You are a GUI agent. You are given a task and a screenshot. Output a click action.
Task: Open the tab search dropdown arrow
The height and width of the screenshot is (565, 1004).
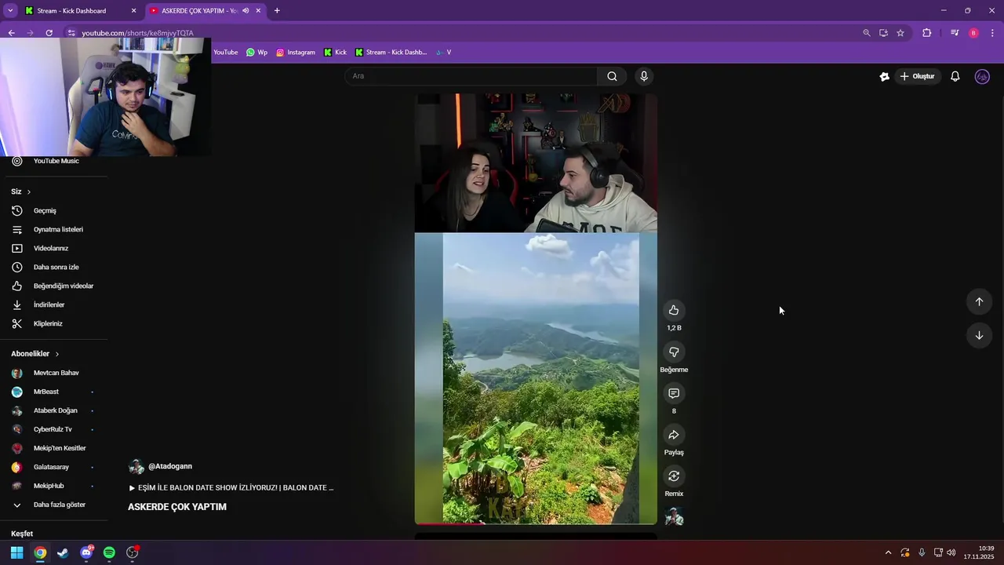click(x=10, y=11)
